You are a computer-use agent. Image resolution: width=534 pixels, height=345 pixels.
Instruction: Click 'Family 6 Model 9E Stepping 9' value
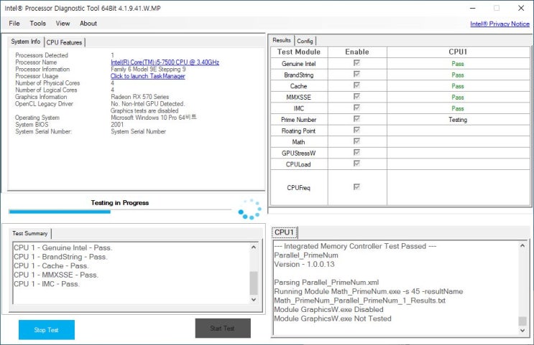pyautogui.click(x=148, y=70)
